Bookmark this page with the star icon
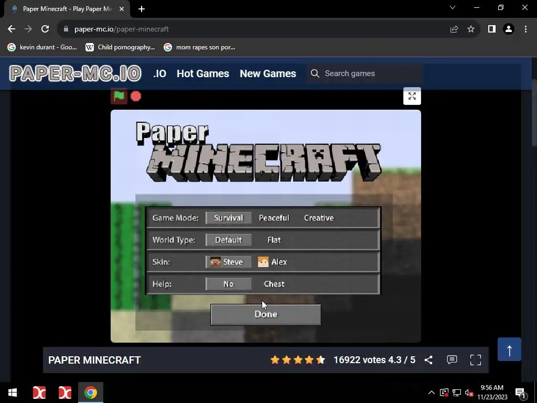 click(x=471, y=29)
